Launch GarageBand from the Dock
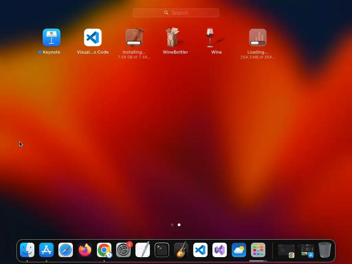Screen dimensions: 352x264 (x=181, y=250)
